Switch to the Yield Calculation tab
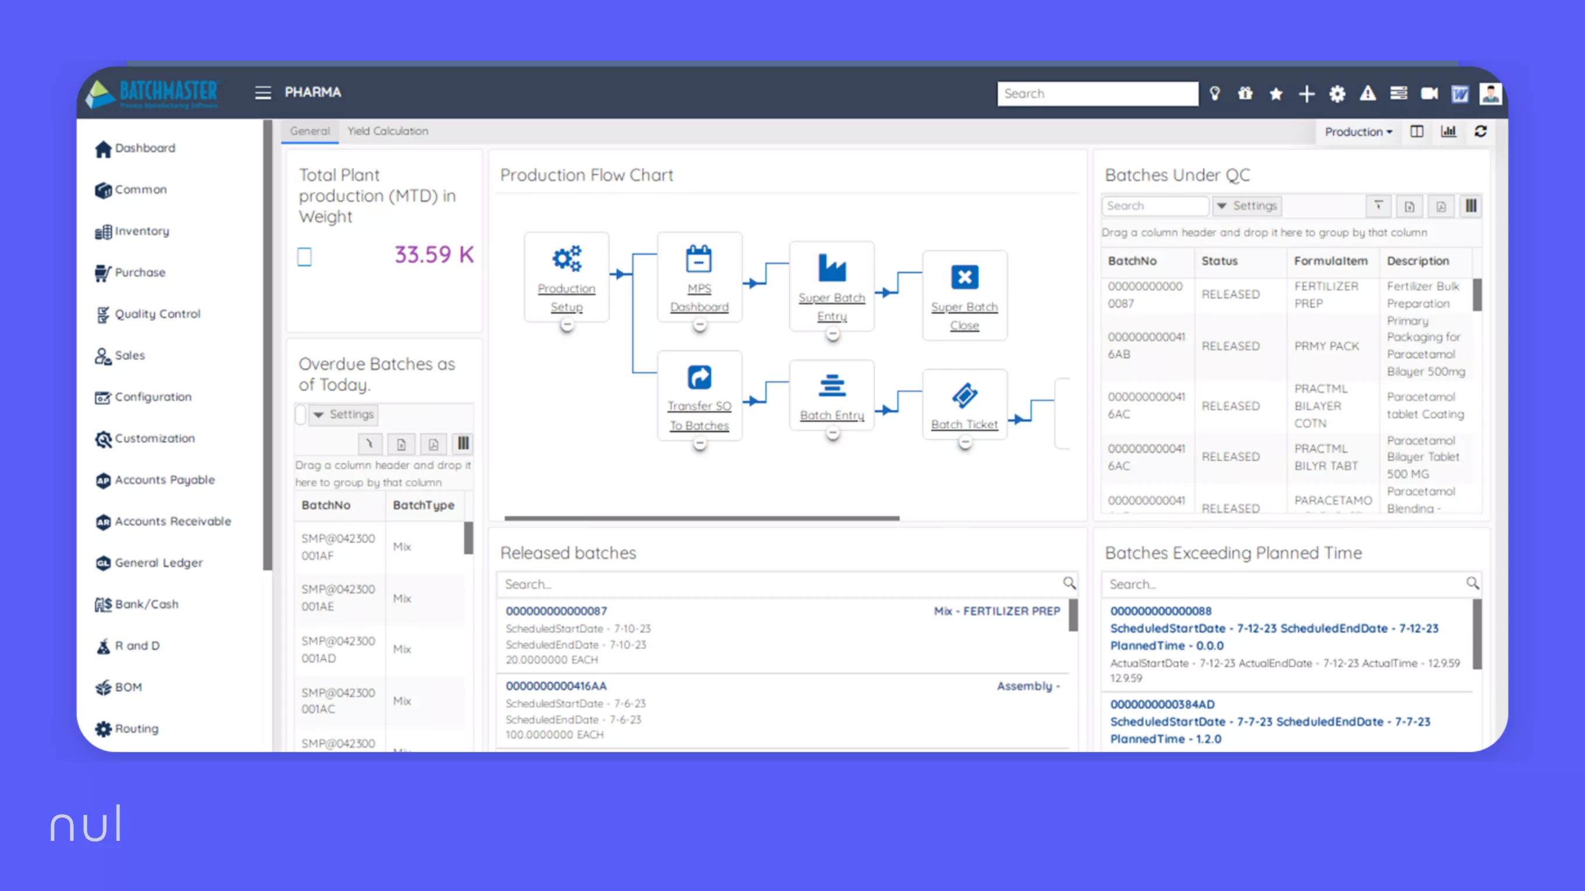1585x891 pixels. (x=388, y=131)
